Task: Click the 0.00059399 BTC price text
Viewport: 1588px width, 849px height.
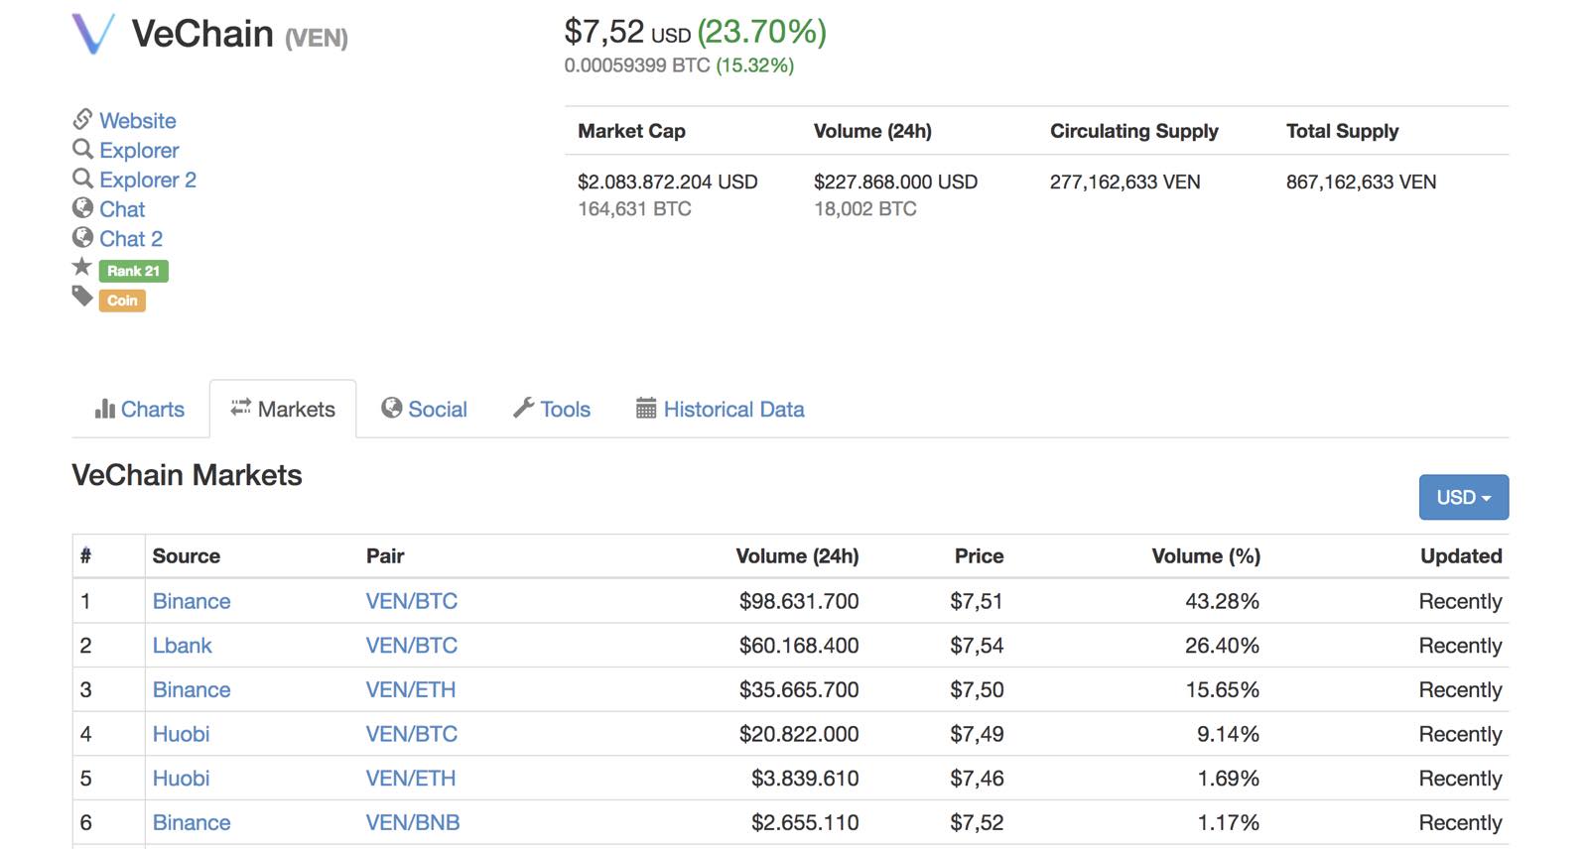Action: click(x=637, y=65)
